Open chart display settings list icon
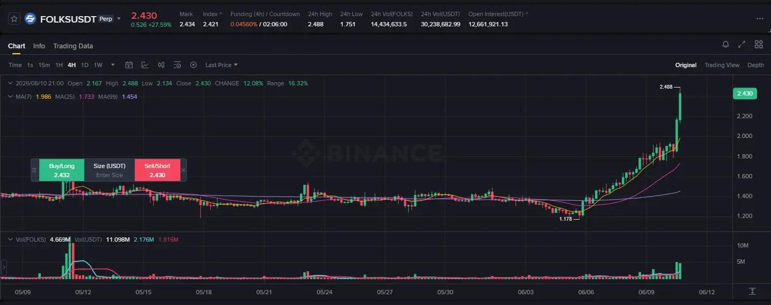This screenshot has width=771, height=305. coord(178,65)
